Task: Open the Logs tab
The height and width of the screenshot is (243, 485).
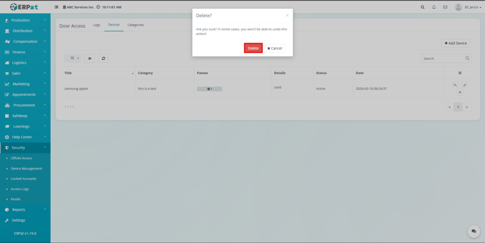Action: (97, 25)
